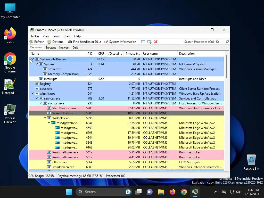Open Google Chrome desktop shortcut

(10, 63)
